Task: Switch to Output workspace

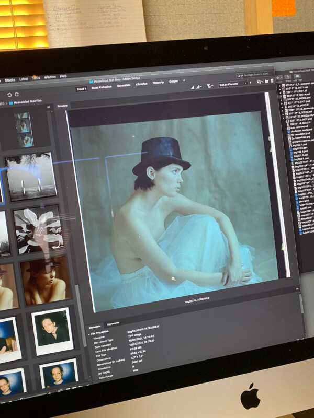Action: 174,82
